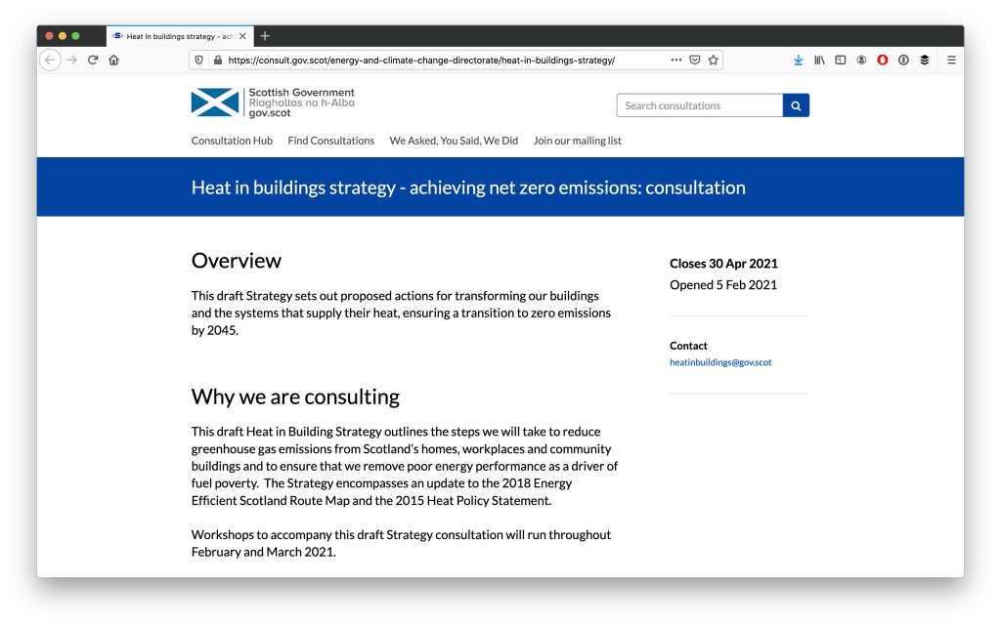Screen dimensions: 1001x626
Task: Open Consultation Hub menu item
Action: pyautogui.click(x=232, y=141)
